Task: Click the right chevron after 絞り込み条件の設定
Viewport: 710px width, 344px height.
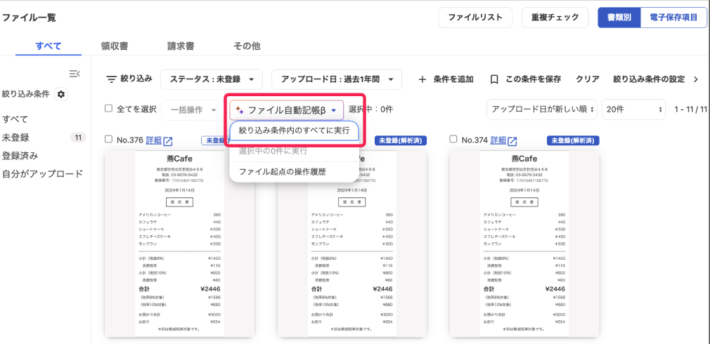Action: pyautogui.click(x=696, y=79)
